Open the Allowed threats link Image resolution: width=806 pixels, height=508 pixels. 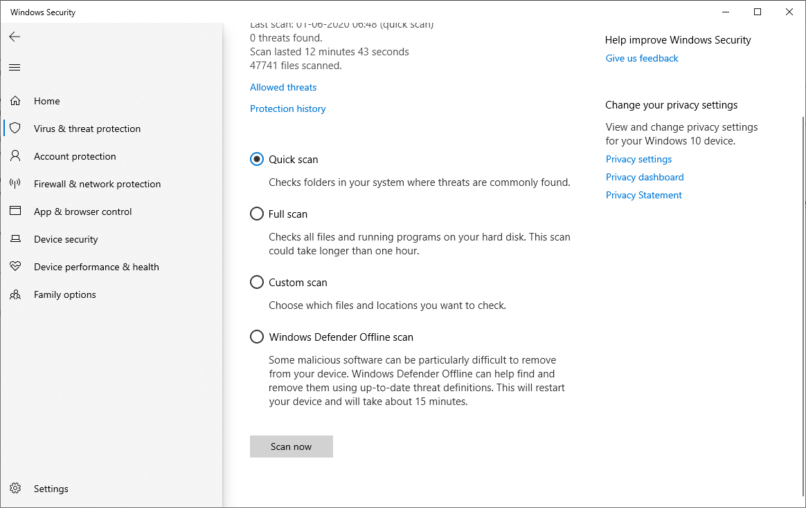click(283, 87)
